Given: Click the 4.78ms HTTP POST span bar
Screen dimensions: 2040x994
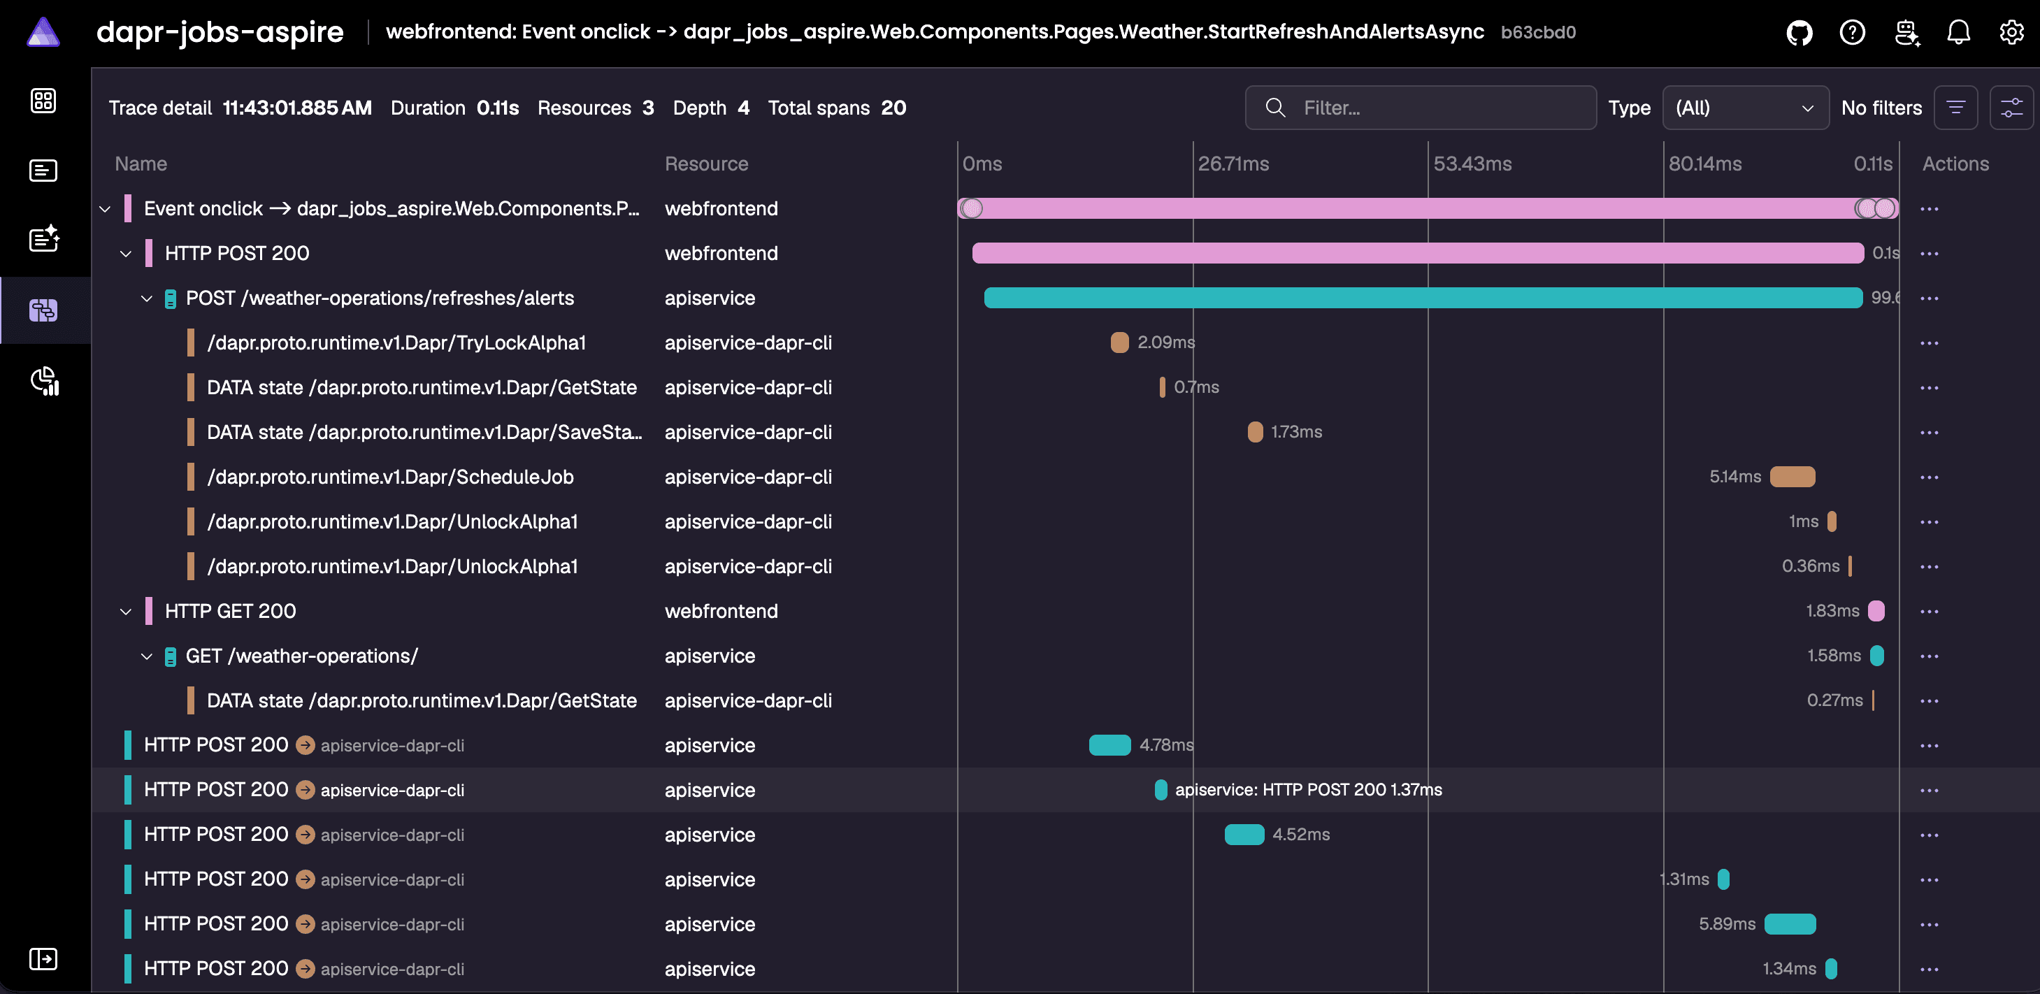Looking at the screenshot, I should click(1109, 744).
